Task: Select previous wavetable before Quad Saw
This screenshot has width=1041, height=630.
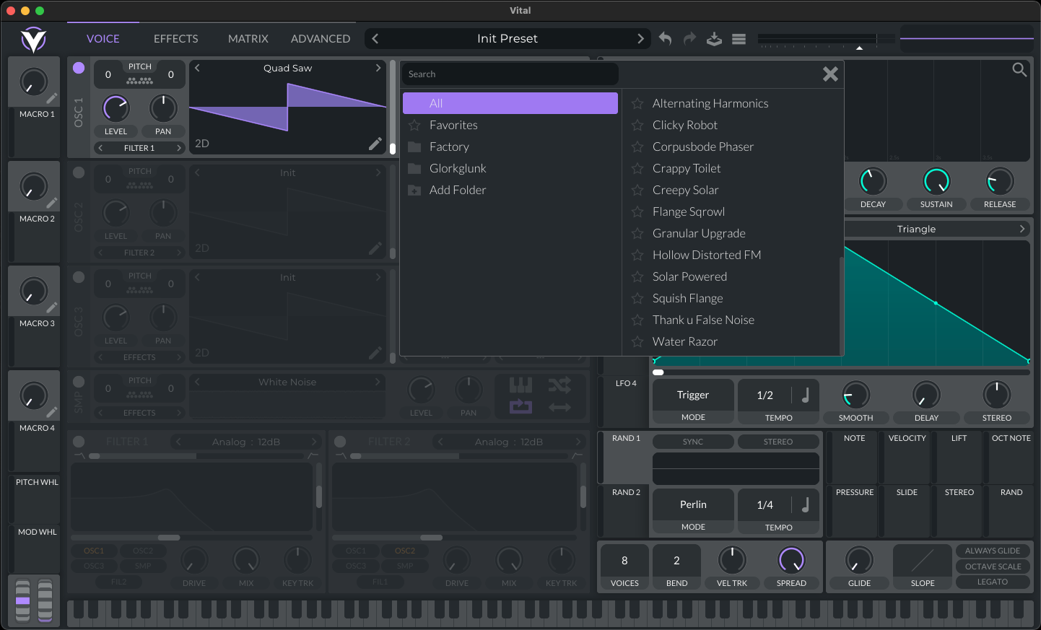Action: pyautogui.click(x=197, y=68)
